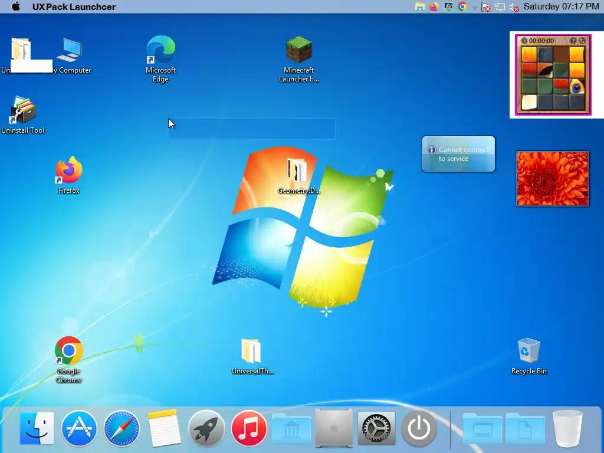Click the muted volume tray icon
The height and width of the screenshot is (453, 604).
pyautogui.click(x=514, y=7)
